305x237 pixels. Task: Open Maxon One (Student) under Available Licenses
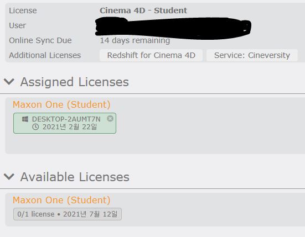61,200
